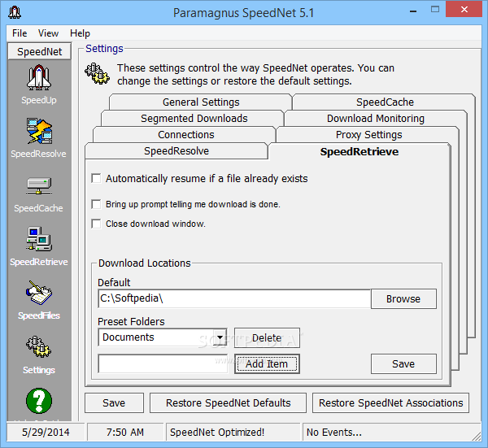This screenshot has width=488, height=448.
Task: Open the File menu
Action: tap(20, 33)
